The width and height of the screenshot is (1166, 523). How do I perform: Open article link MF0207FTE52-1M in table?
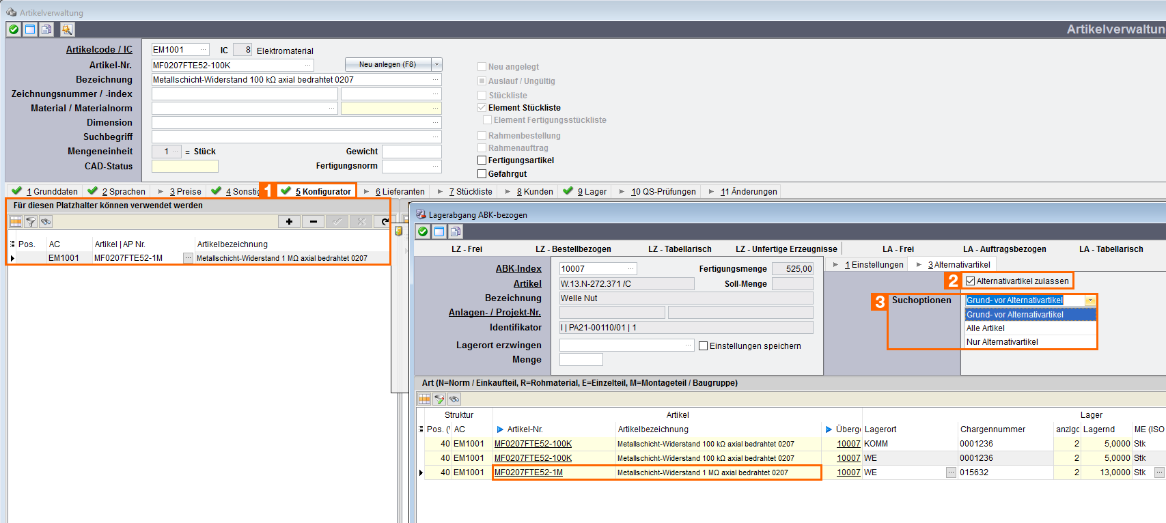[529, 472]
